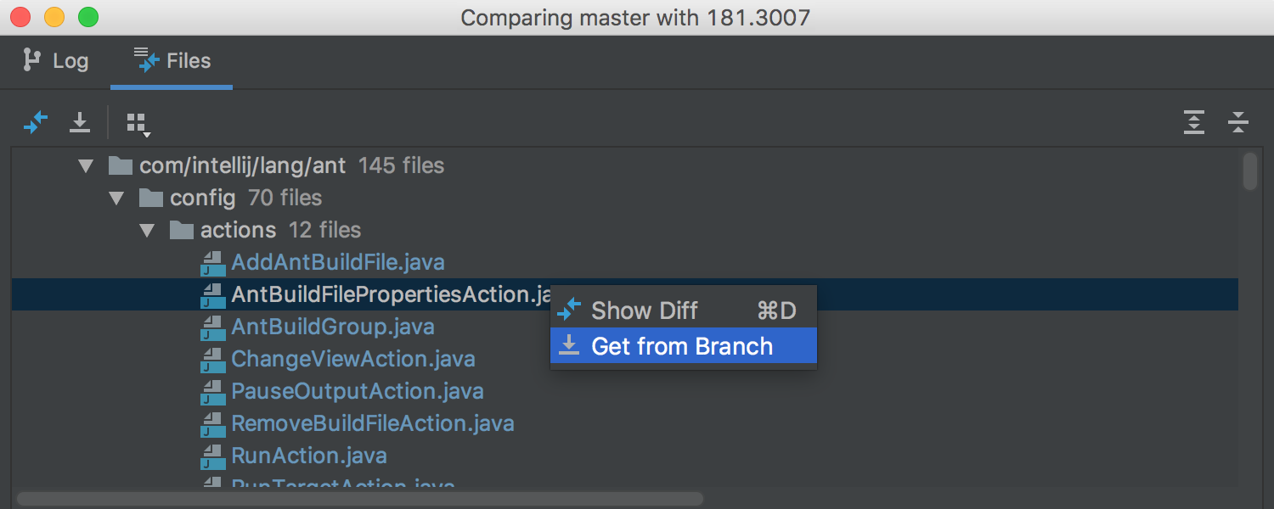Image resolution: width=1274 pixels, height=509 pixels.
Task: Click the Expand All icon
Action: 1194,122
